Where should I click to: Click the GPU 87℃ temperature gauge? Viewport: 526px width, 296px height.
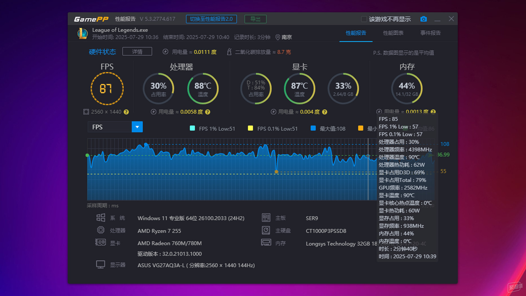point(299,89)
